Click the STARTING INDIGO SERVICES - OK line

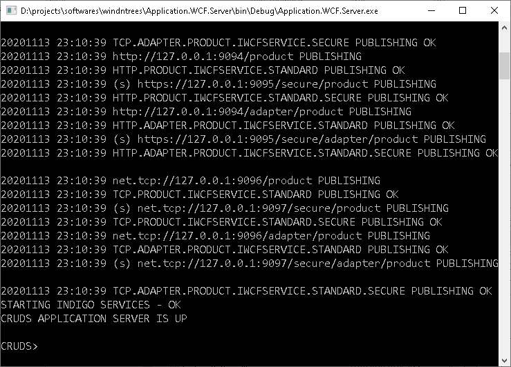91,305
